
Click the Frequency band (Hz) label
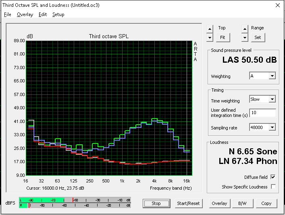[171, 188]
